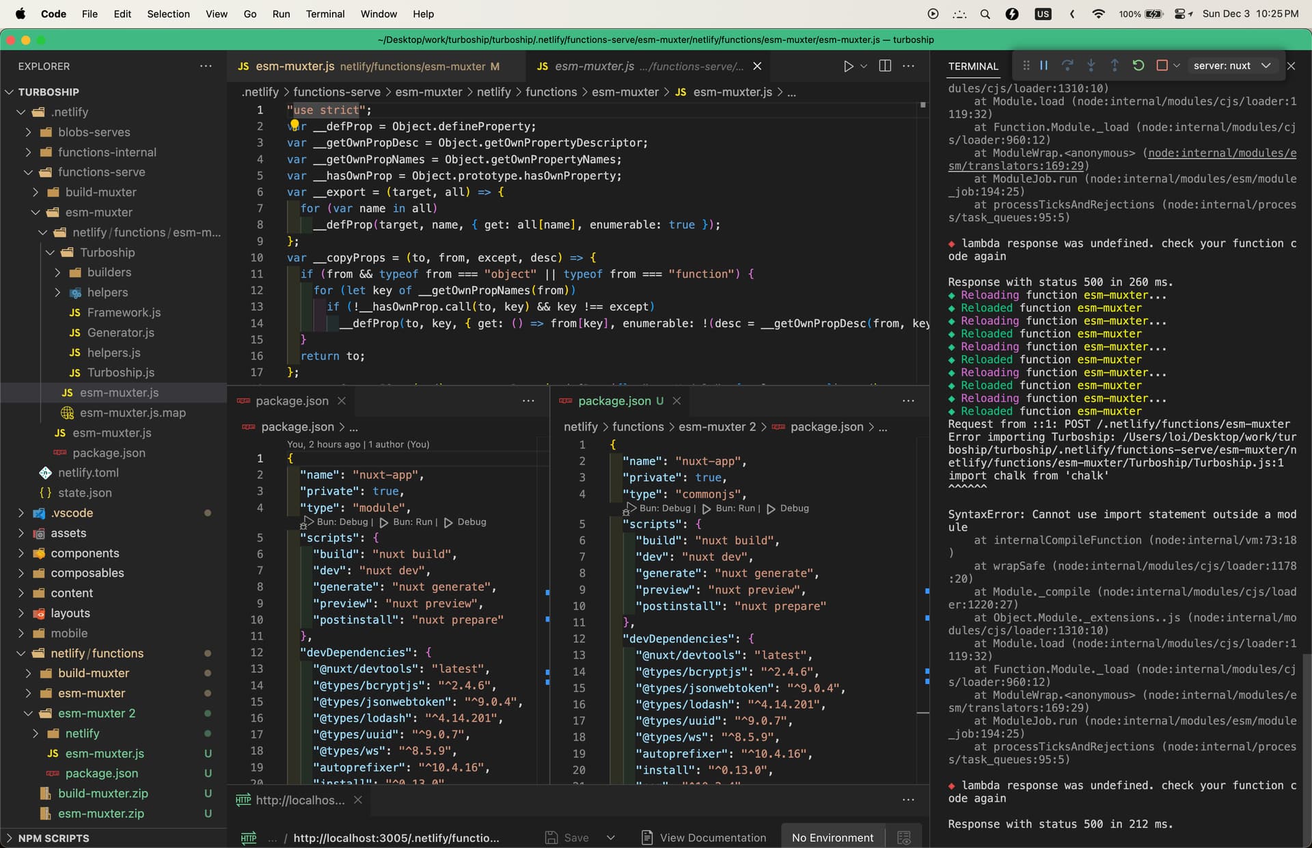Click the debug Step Over icon
Viewport: 1312px width, 848px height.
pos(1067,66)
